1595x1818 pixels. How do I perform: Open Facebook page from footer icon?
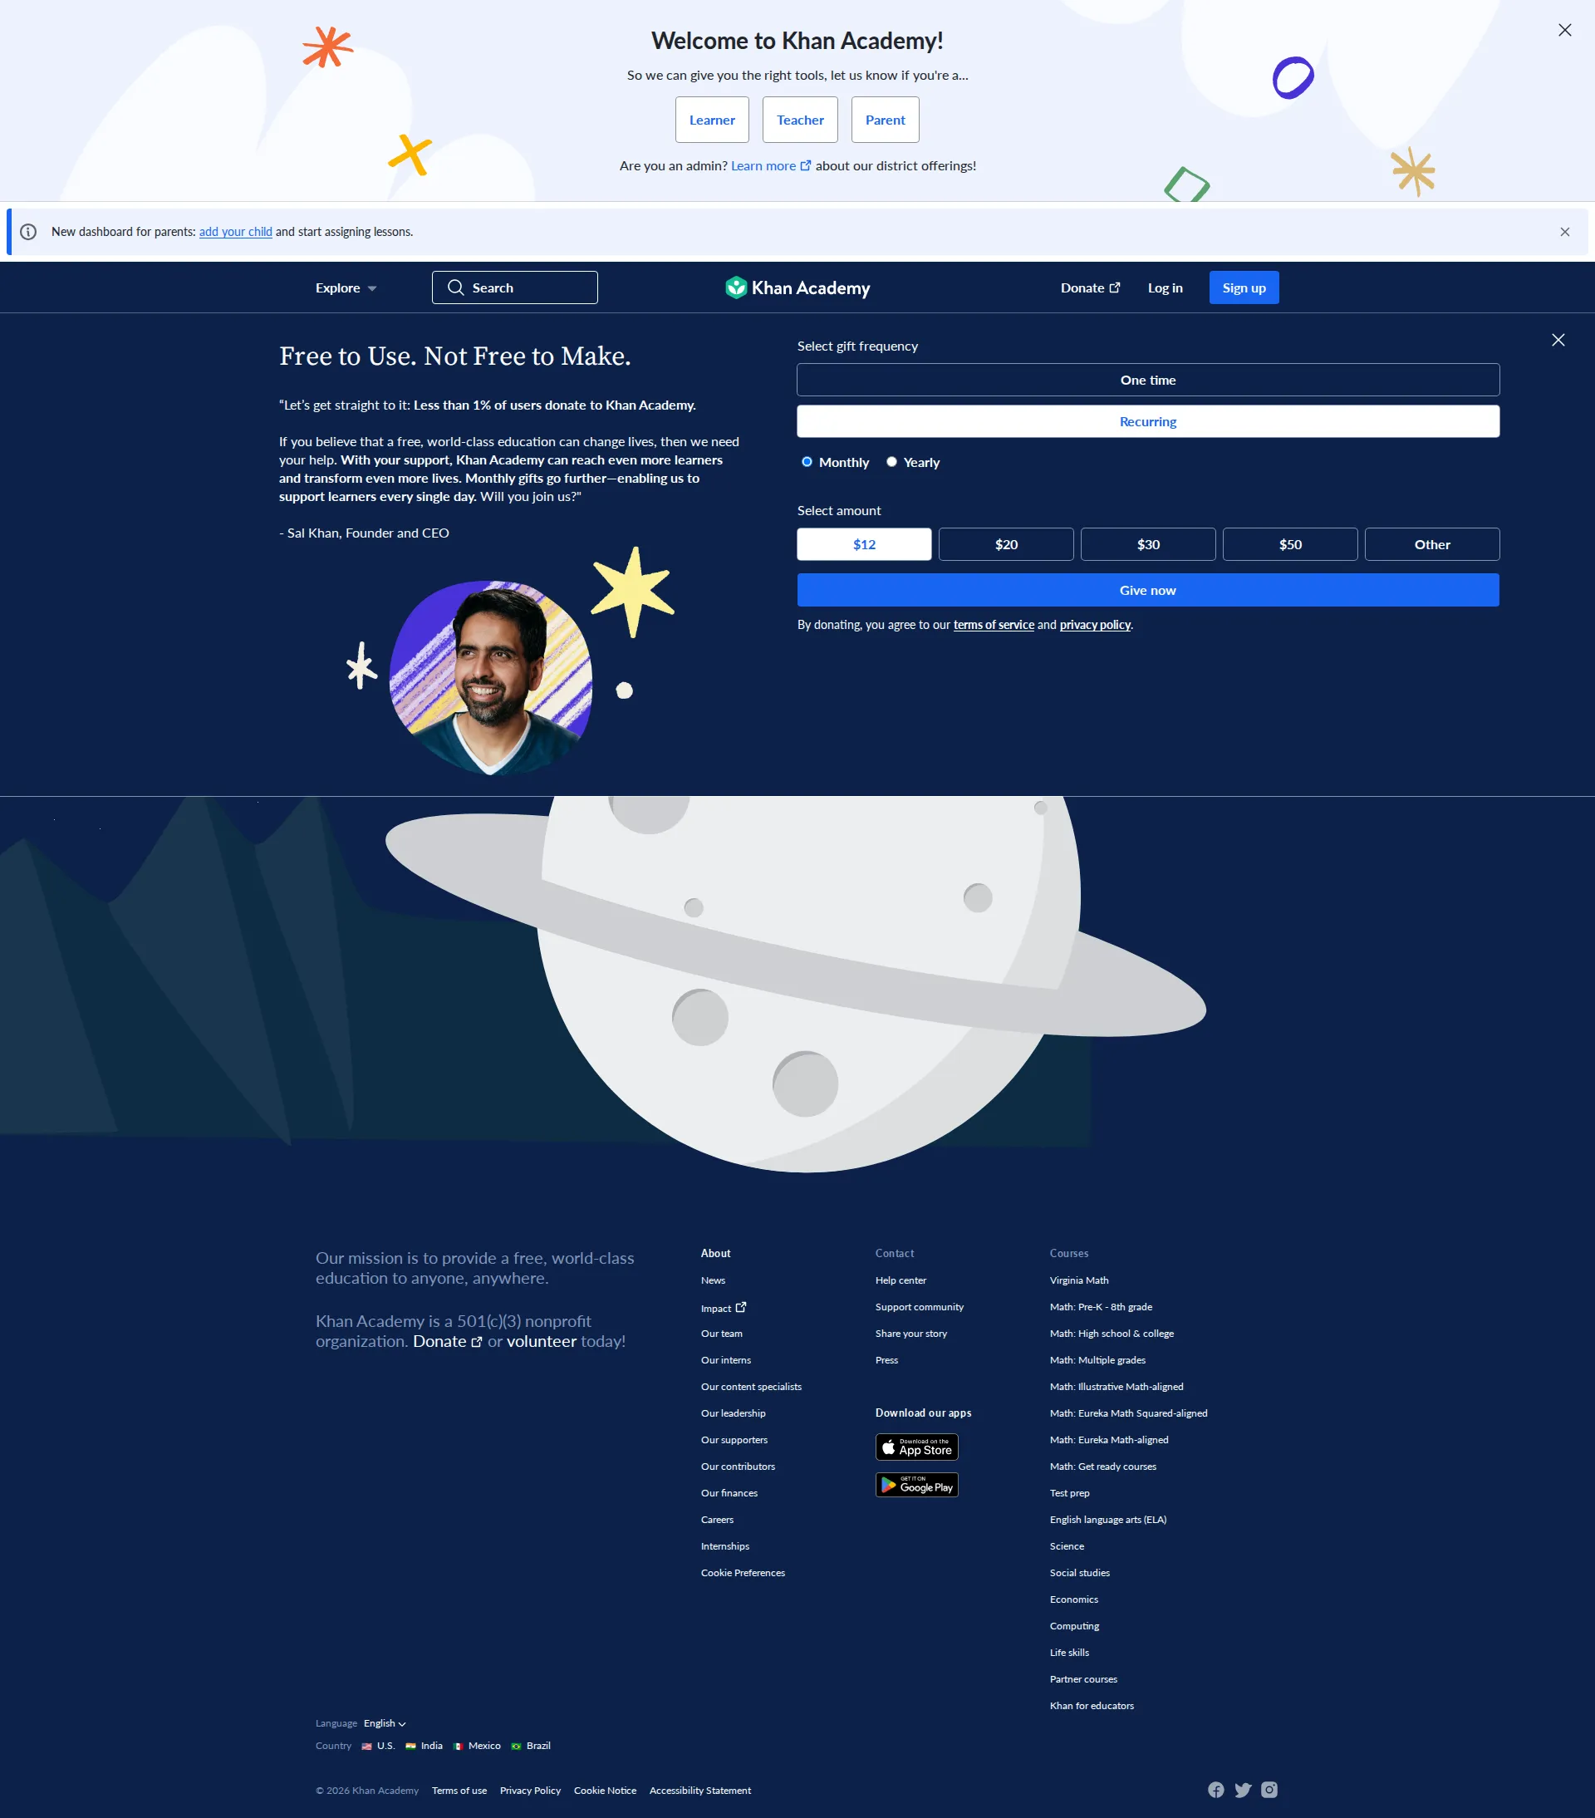1215,1790
